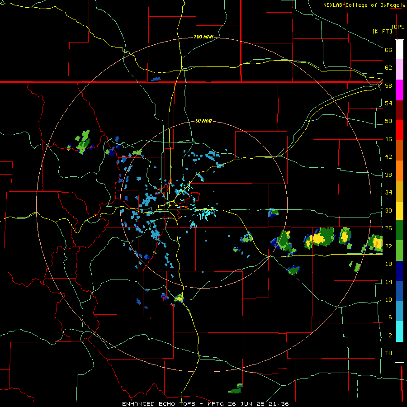Select the cyan swatch on the color scale
407x407 pixels.
399,331
